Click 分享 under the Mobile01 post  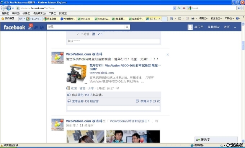point(91,88)
